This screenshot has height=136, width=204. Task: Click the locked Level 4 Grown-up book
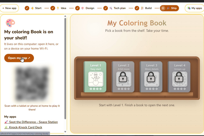(x=179, y=77)
